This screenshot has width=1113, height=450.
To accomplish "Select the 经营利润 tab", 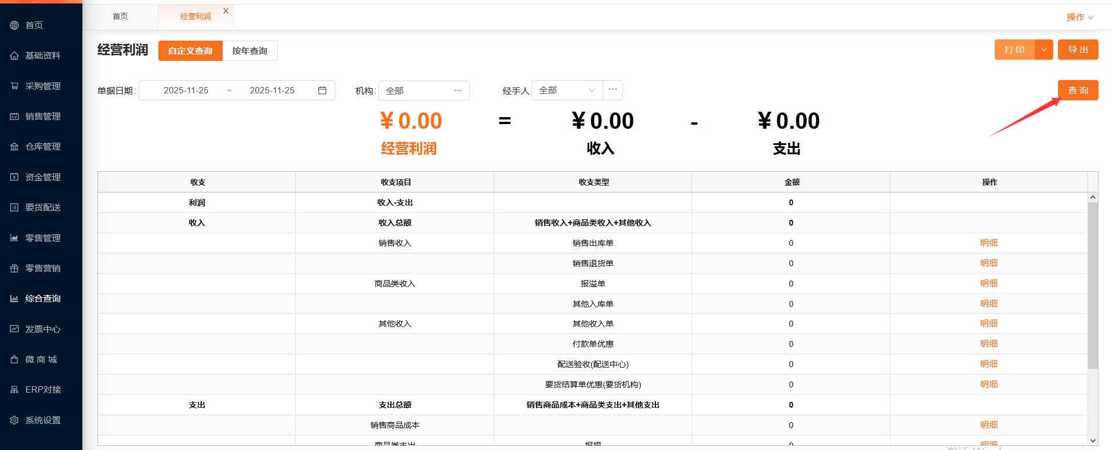I will [195, 17].
